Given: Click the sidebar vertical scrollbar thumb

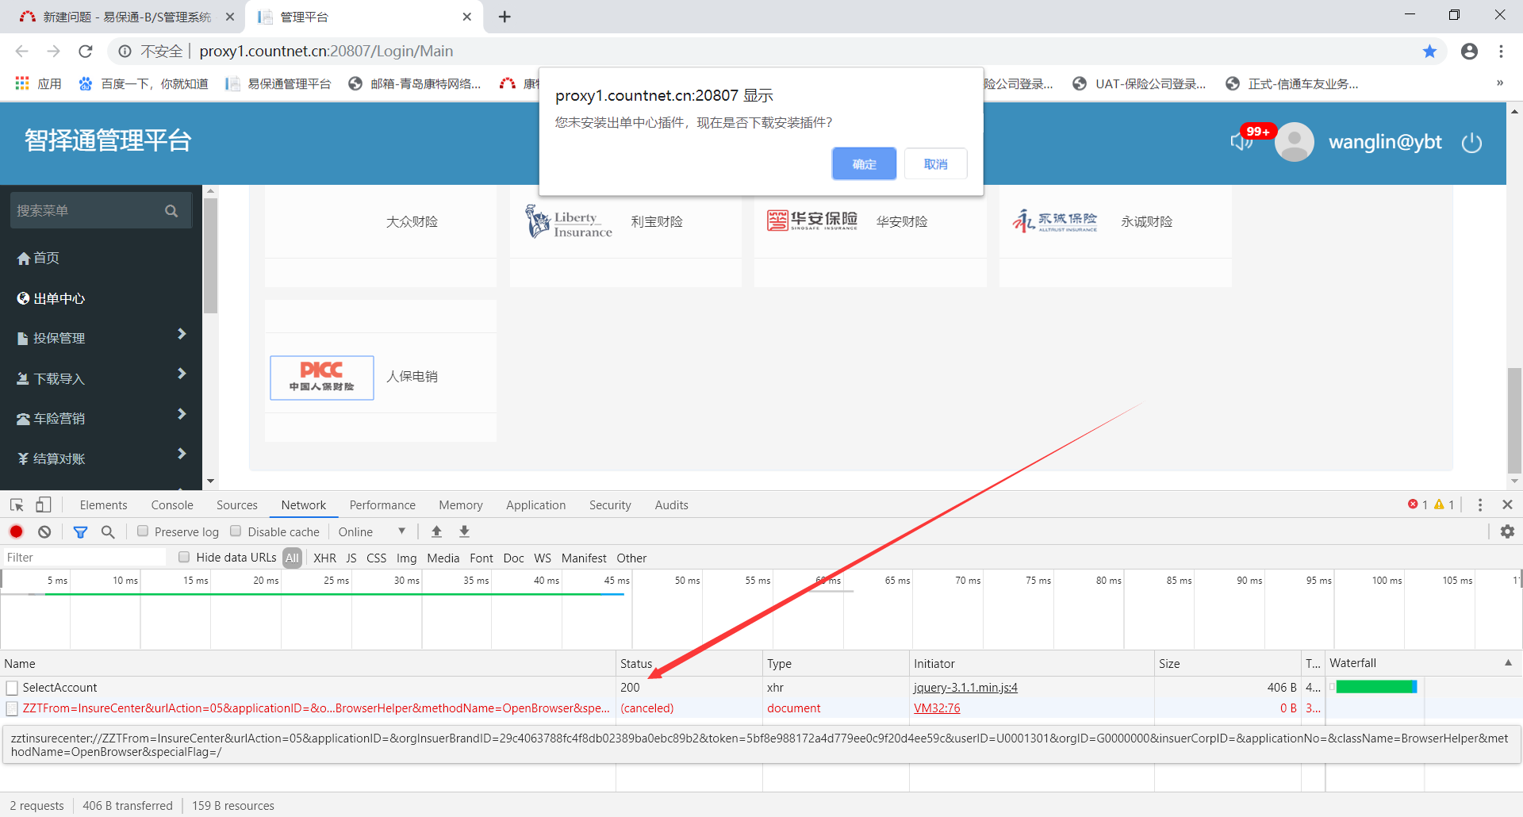Looking at the screenshot, I should 210,255.
